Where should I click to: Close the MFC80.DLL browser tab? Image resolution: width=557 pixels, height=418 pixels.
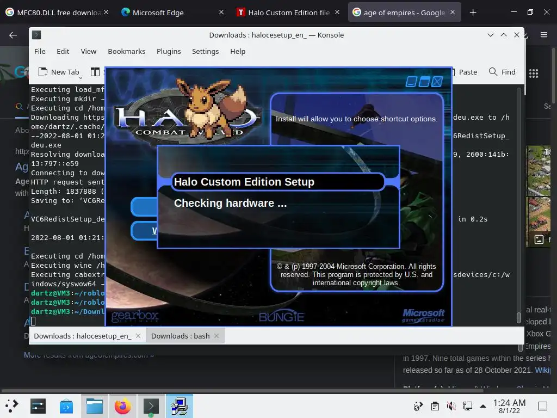tap(106, 12)
